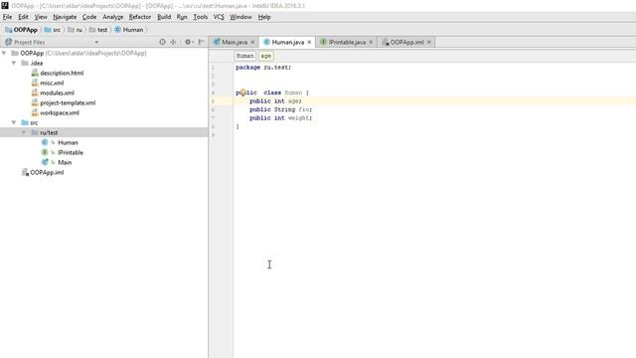Click the Main class icon in tree
The height and width of the screenshot is (358, 636).
[45, 162]
